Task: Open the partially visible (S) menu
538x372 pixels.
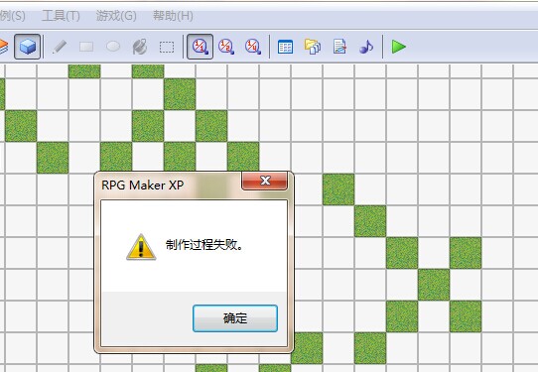Action: pos(12,16)
